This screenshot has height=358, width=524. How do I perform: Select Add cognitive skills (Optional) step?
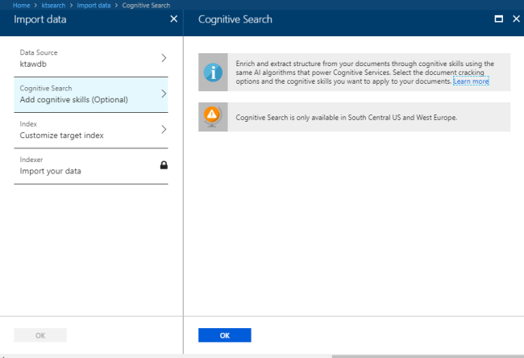[x=91, y=95]
